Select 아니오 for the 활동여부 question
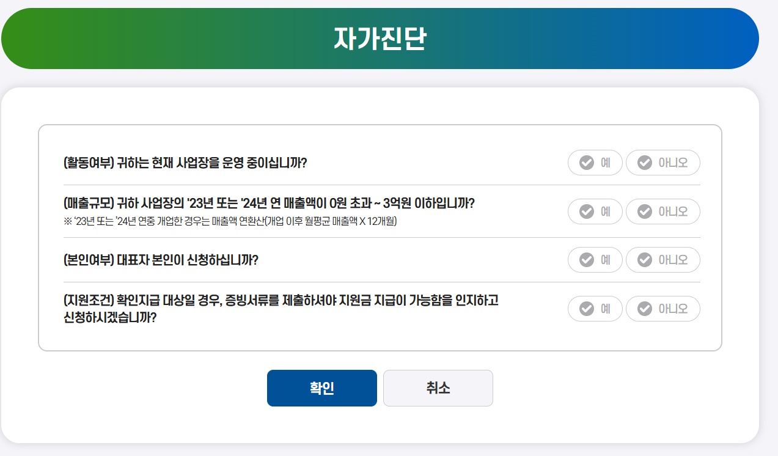 point(663,163)
